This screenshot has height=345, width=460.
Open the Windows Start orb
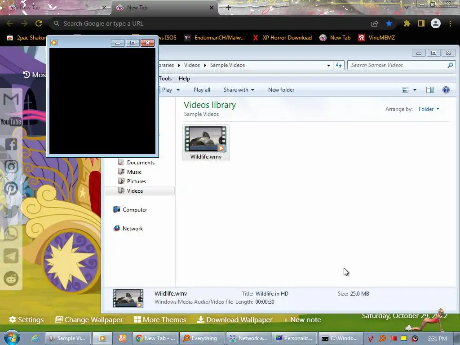[12, 337]
